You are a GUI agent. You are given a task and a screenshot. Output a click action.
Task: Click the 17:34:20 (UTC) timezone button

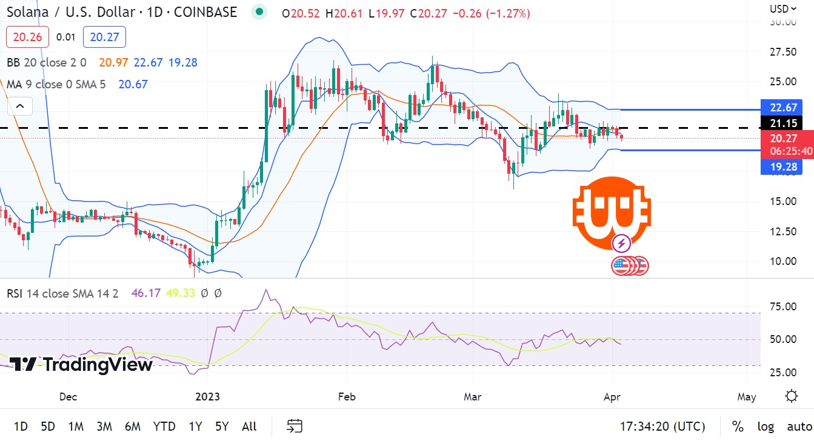point(662,426)
